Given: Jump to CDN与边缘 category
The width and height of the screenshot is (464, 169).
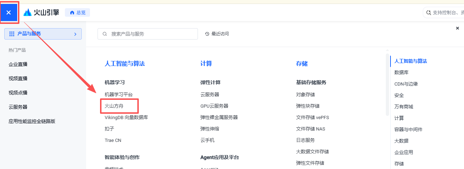Looking at the screenshot, I should coord(406,84).
